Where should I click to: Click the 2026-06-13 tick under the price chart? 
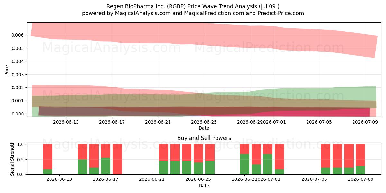tap(66, 122)
